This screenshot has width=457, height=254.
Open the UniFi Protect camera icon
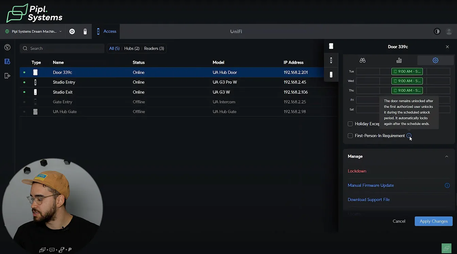(x=85, y=32)
